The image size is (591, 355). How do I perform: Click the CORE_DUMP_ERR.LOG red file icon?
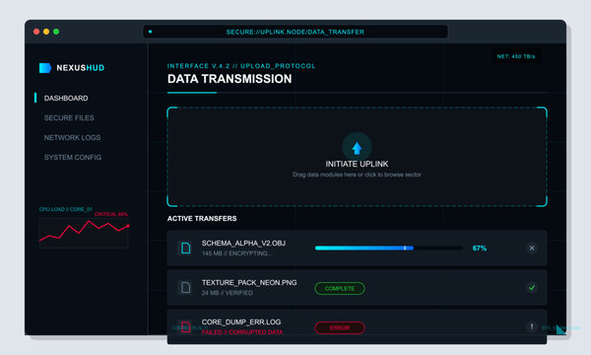point(185,326)
